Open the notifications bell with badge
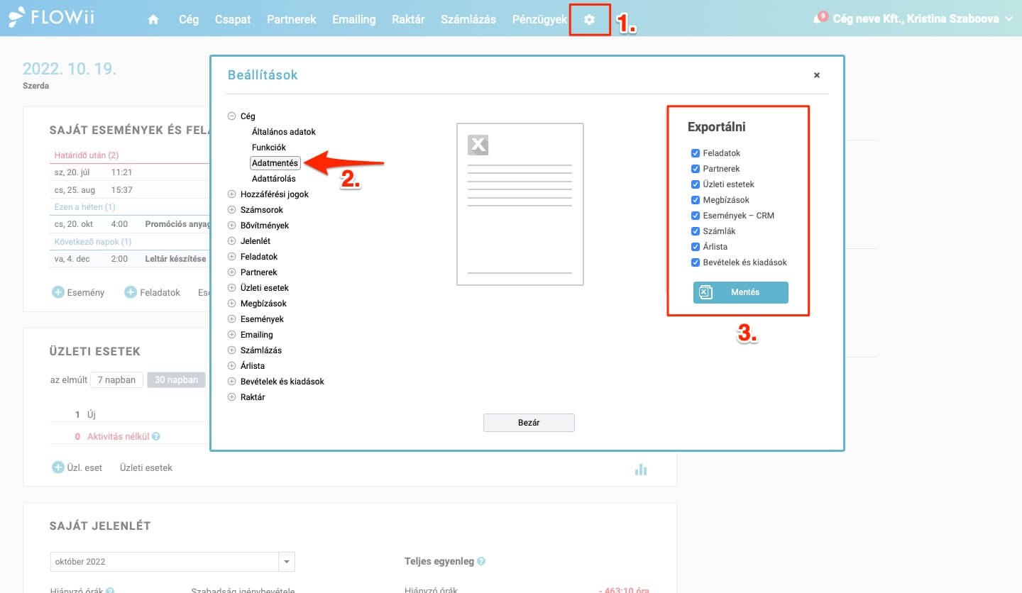Image resolution: width=1022 pixels, height=593 pixels. coord(819,18)
